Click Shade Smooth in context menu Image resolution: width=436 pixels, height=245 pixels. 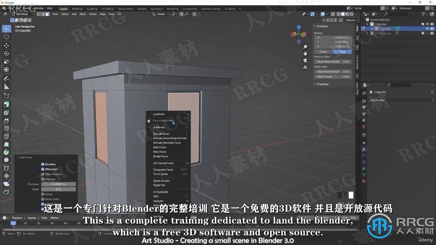(x=161, y=181)
